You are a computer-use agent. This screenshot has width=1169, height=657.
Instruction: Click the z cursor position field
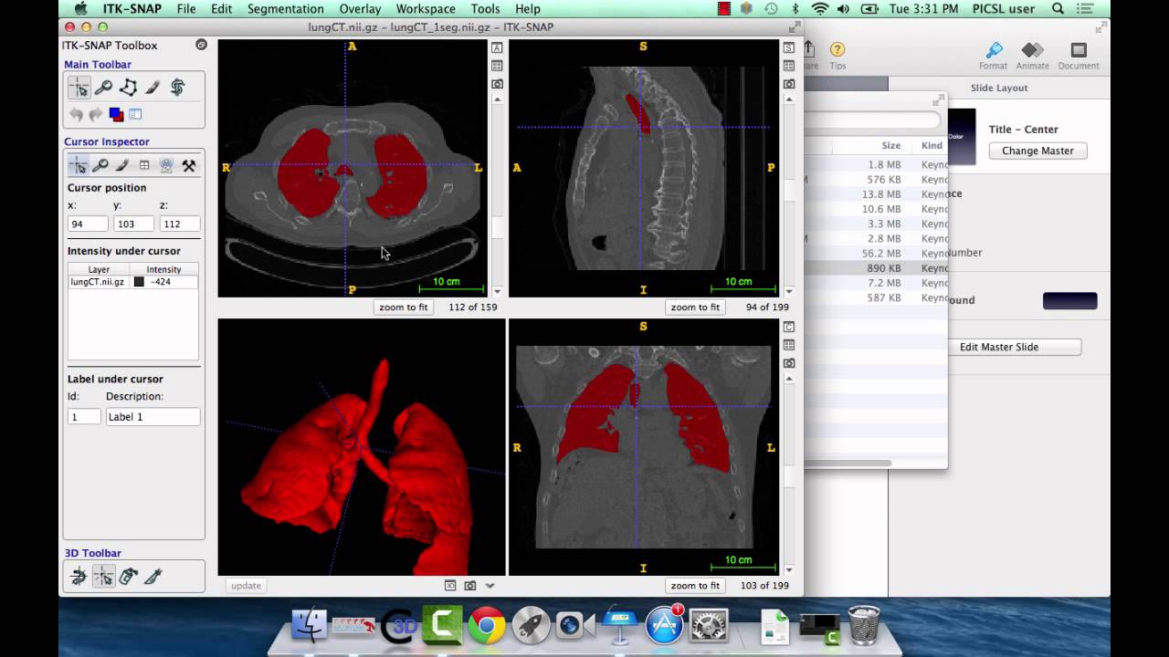tap(179, 224)
